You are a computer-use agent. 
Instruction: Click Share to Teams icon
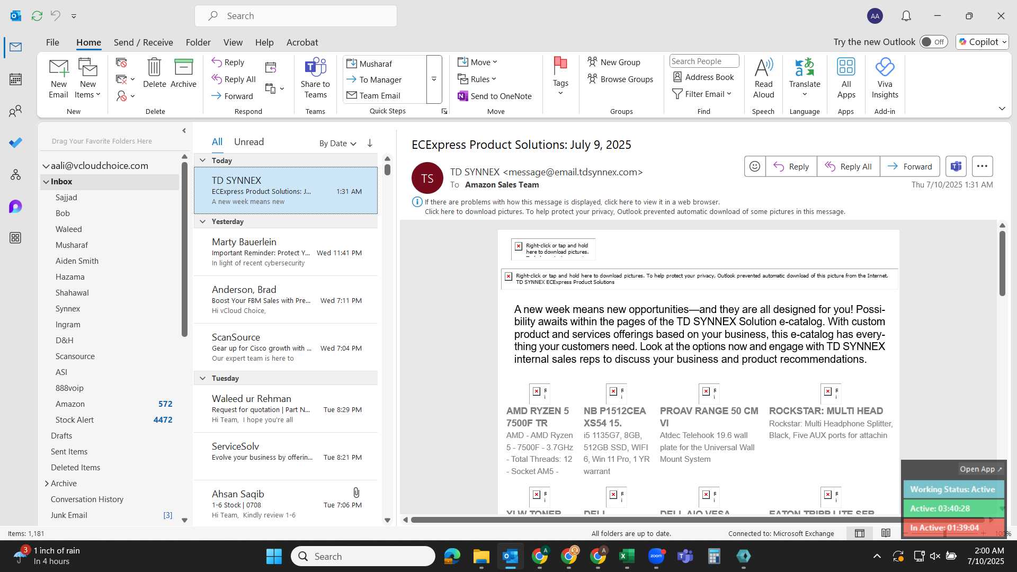pyautogui.click(x=315, y=78)
